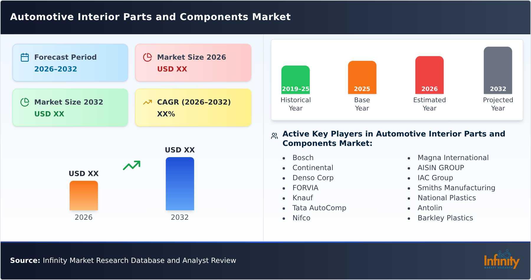
Task: Select the Market Size 2026 card
Action: [x=193, y=63]
